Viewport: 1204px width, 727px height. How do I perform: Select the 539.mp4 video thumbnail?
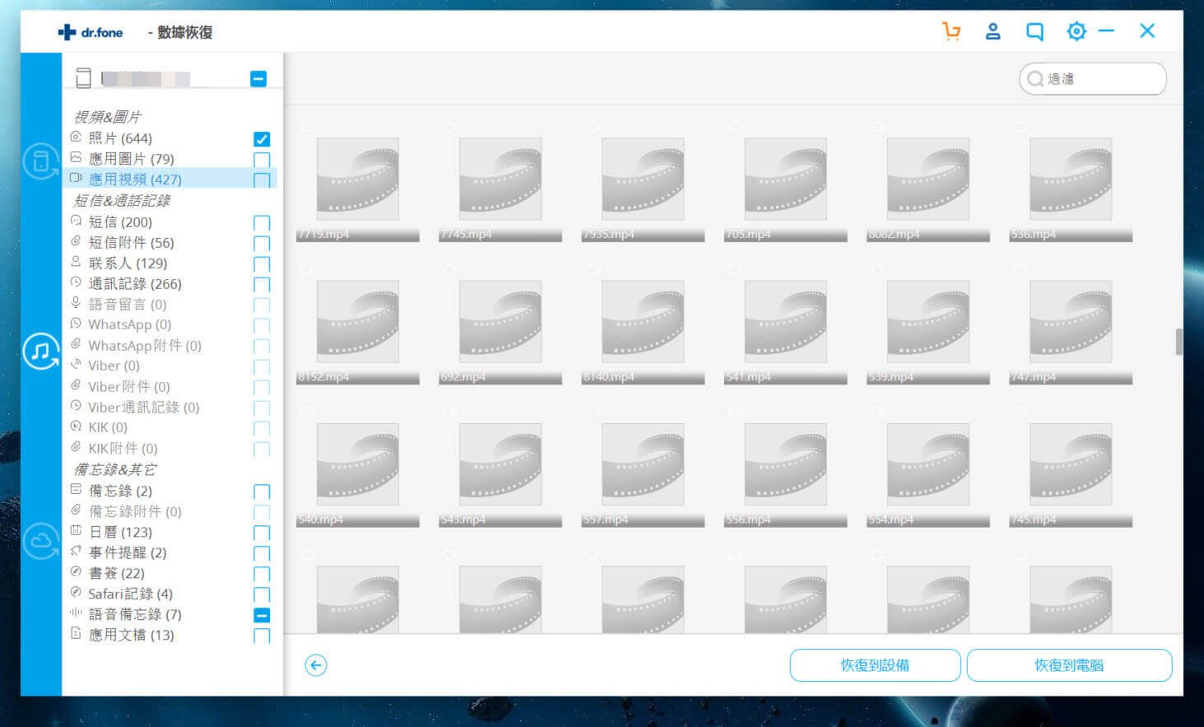[927, 322]
